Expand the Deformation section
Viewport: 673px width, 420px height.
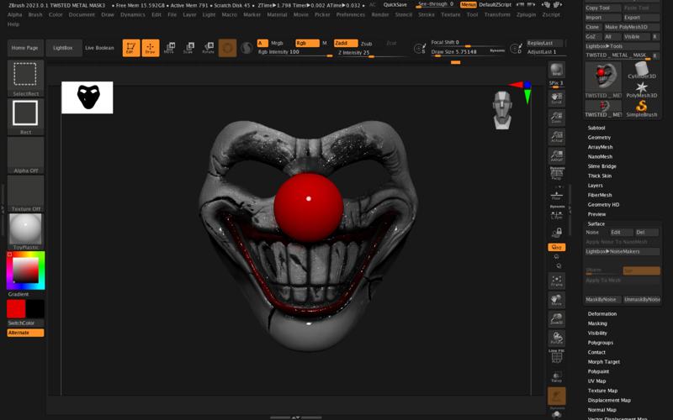(x=602, y=313)
